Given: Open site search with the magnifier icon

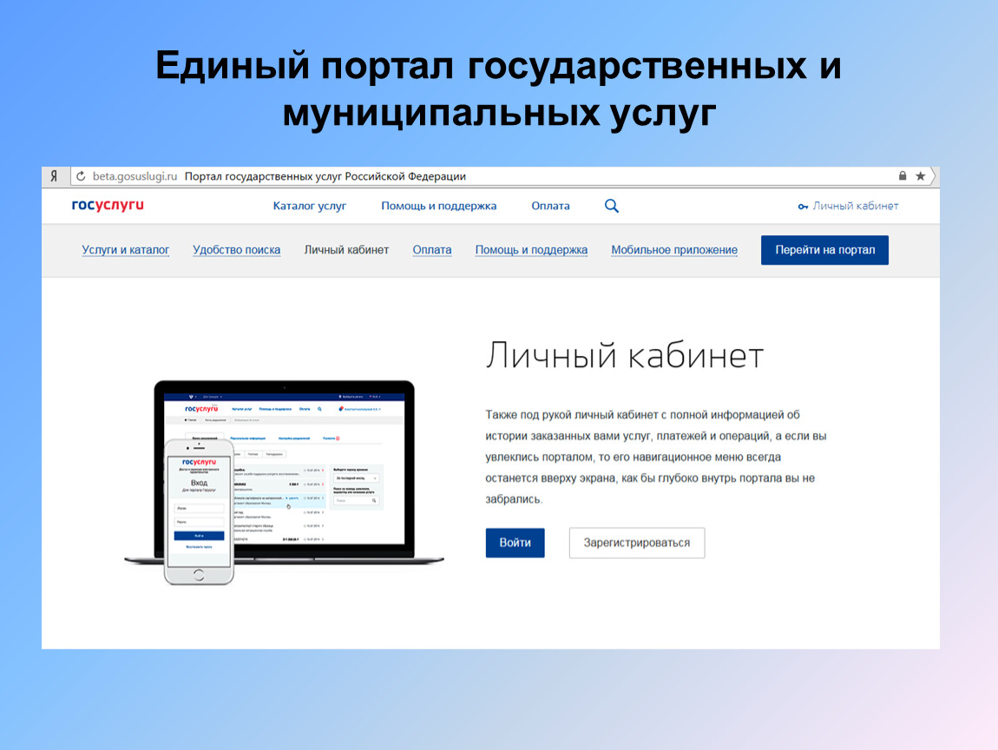Looking at the screenshot, I should click(x=612, y=206).
